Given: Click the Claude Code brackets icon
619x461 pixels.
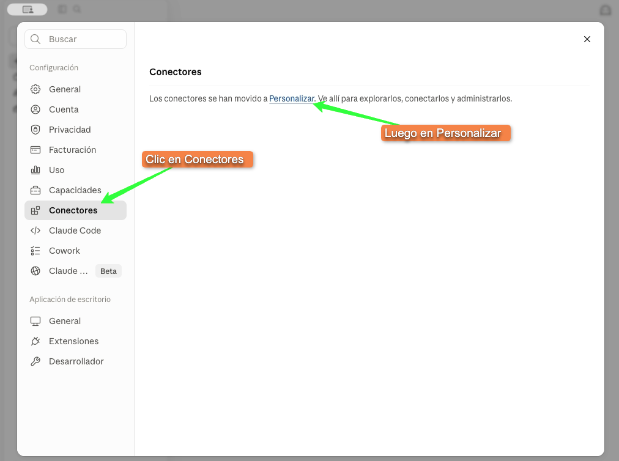Looking at the screenshot, I should pos(35,230).
